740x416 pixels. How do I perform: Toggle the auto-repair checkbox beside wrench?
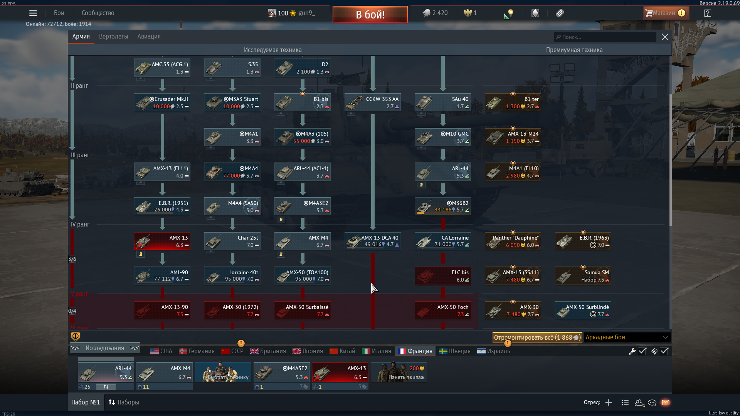click(x=642, y=351)
